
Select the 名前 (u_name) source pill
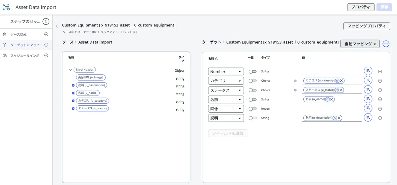tap(87, 93)
